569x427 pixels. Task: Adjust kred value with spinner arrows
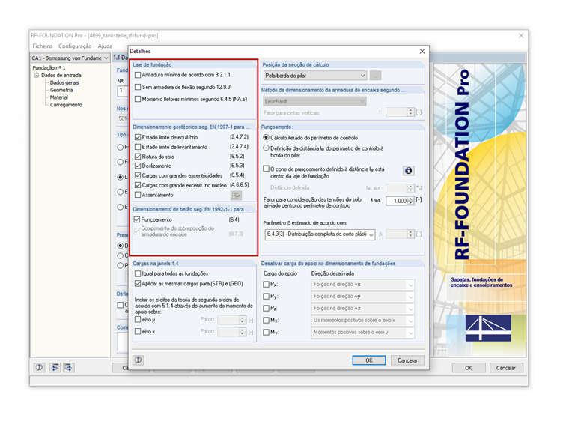pos(411,201)
